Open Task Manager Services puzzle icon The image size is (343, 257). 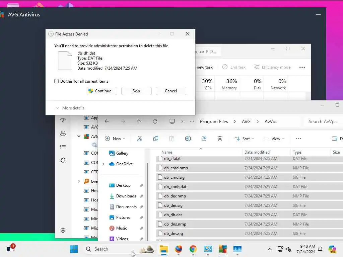63,160
